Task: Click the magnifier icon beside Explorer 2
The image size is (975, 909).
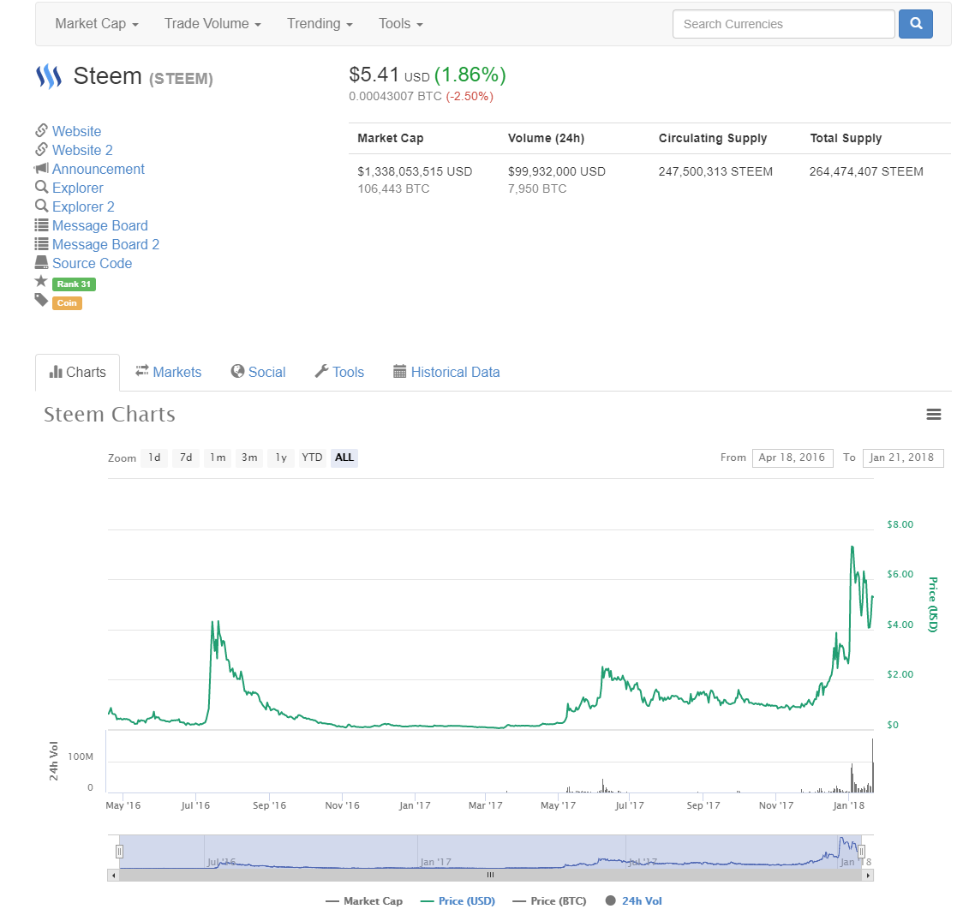Action: [x=42, y=206]
